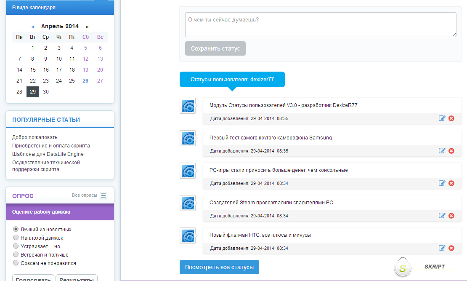Select 'Неплохой движок' poll option
Screen dimensions: 467x281
coord(16,238)
